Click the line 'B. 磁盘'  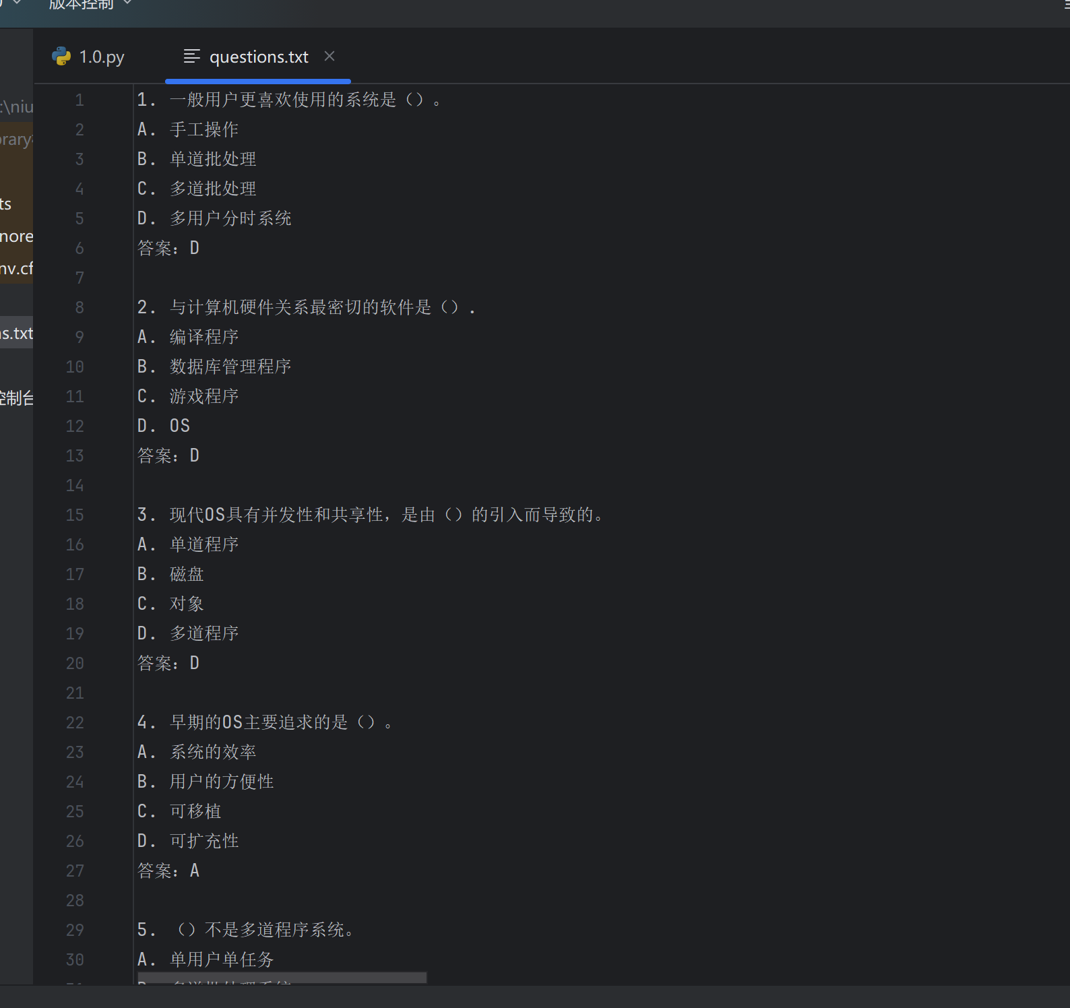coord(170,574)
